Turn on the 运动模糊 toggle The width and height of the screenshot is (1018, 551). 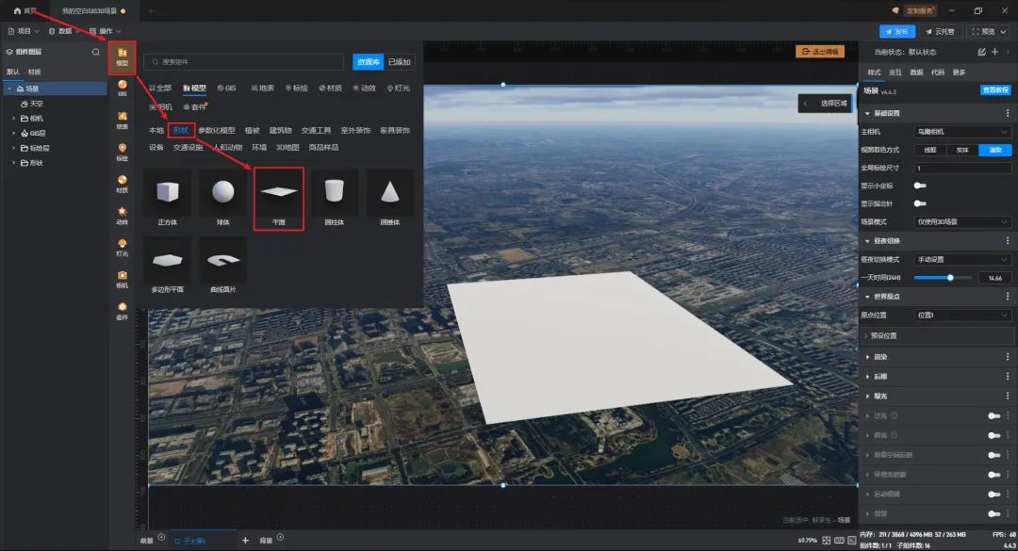[993, 494]
